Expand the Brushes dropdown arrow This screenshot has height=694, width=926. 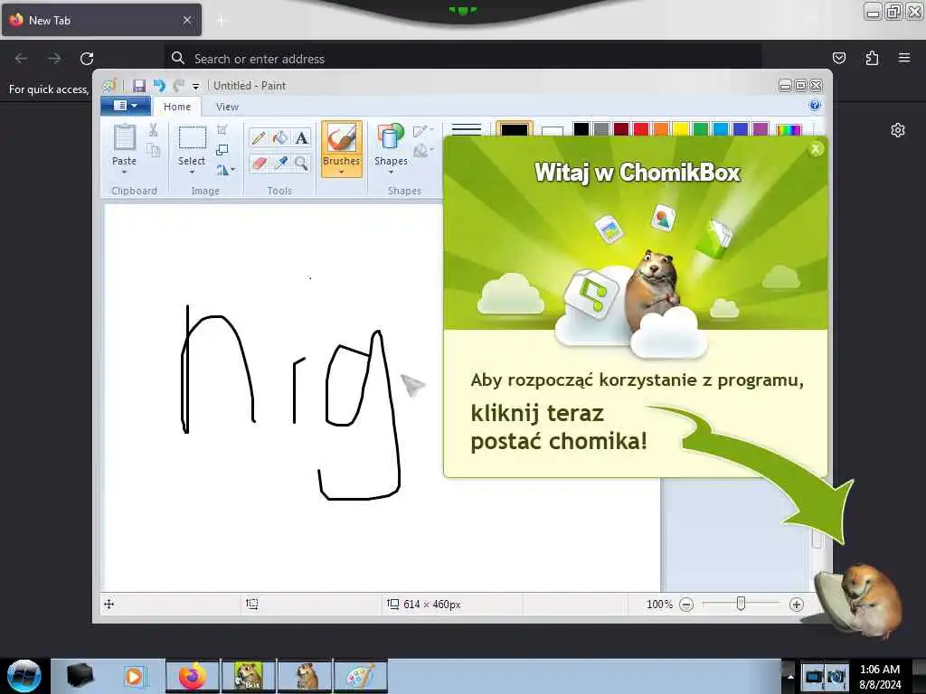point(341,172)
